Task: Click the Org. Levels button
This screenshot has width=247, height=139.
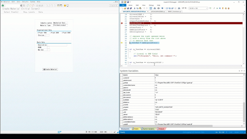Action: [29, 12]
